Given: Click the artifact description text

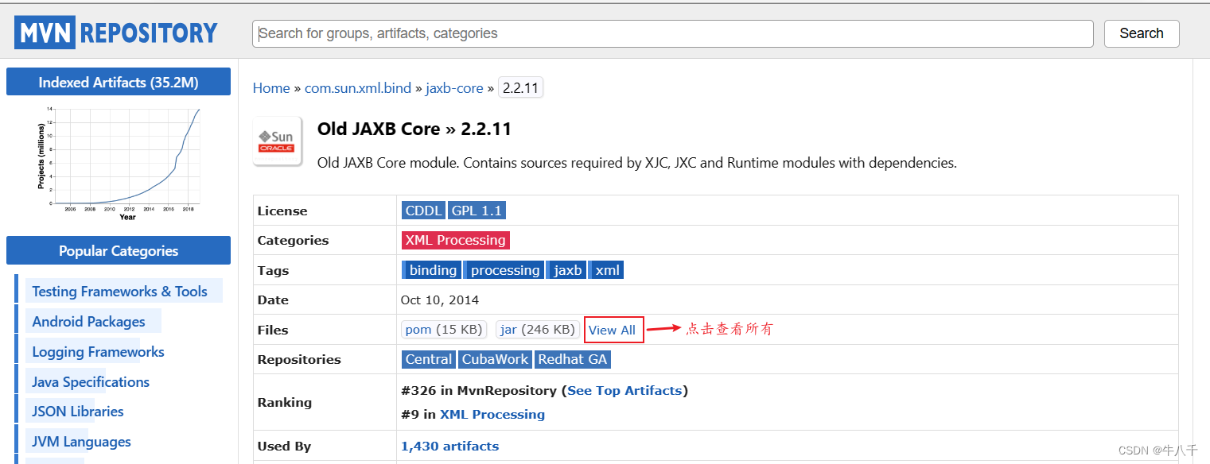Looking at the screenshot, I should click(x=636, y=163).
